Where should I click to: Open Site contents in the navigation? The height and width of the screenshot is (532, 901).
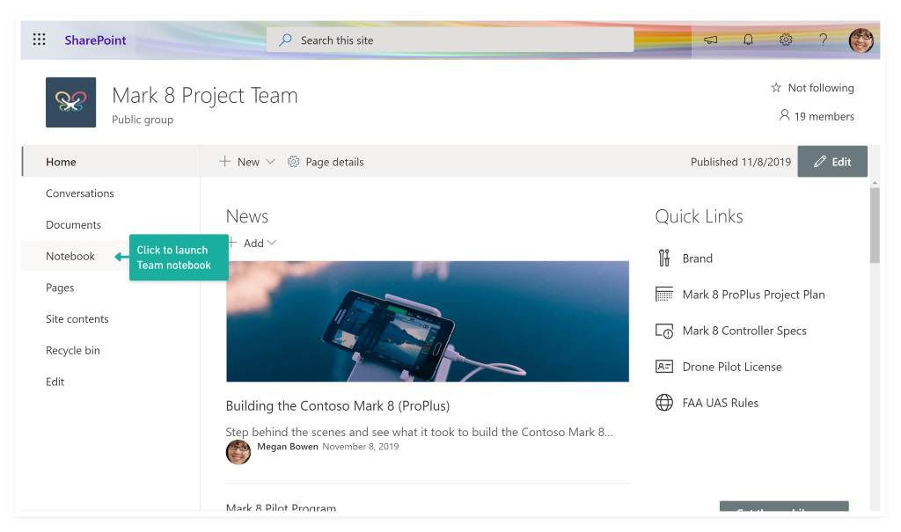[77, 319]
